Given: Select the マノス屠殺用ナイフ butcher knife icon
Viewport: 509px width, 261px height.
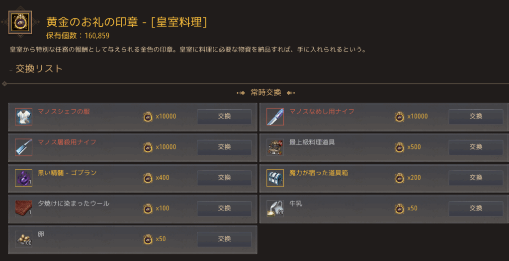Looking at the screenshot, I should (24, 147).
